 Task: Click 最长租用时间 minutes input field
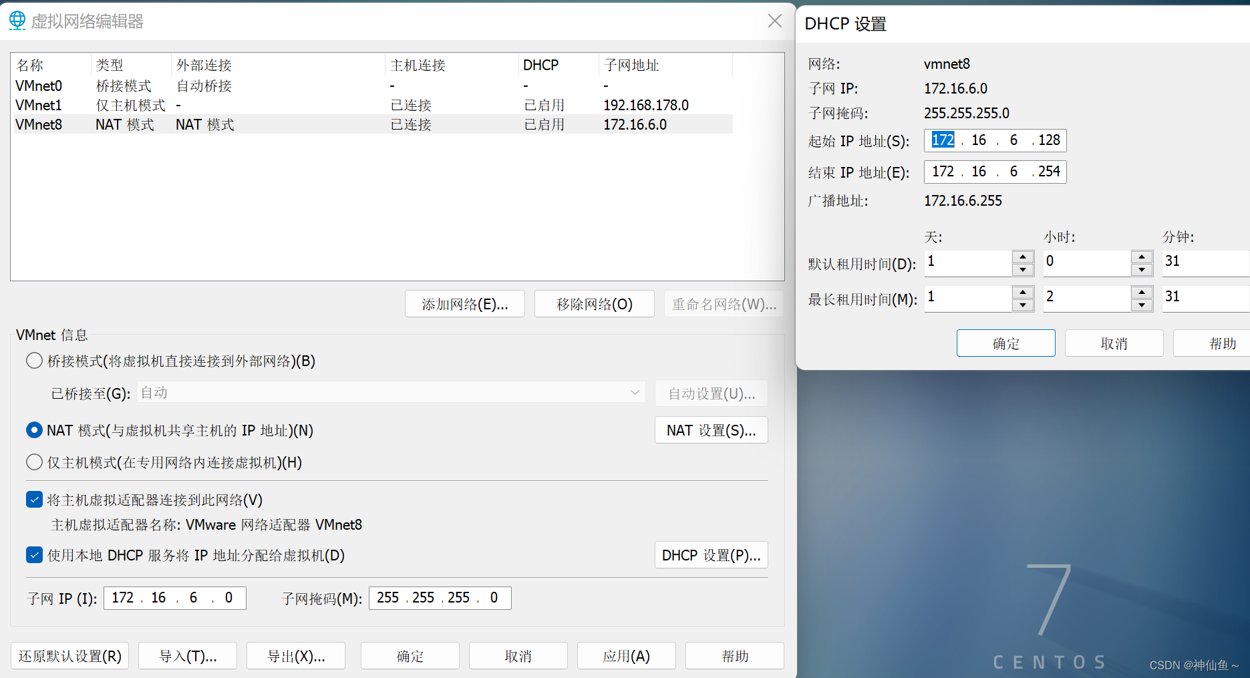click(x=1206, y=298)
